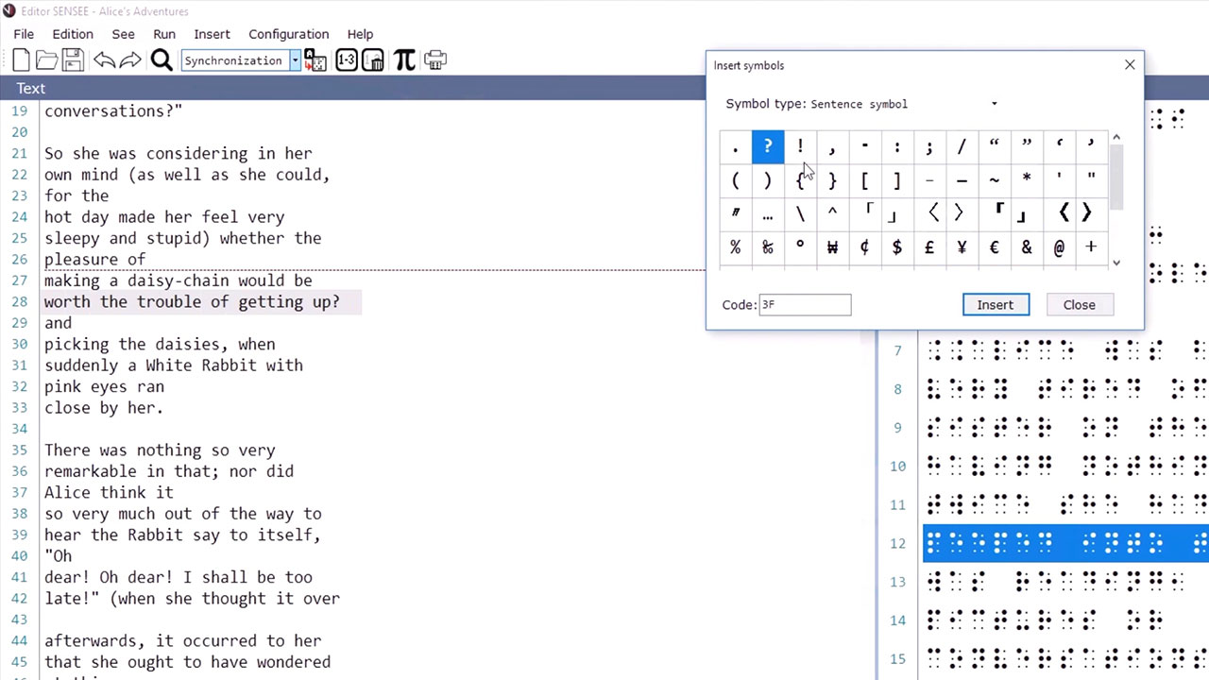Click text line 'There was nothing so very'
This screenshot has height=680, width=1209.
coord(160,450)
